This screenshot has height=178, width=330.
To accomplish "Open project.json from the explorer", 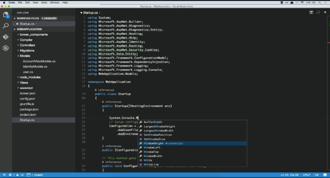I will click(28, 115).
